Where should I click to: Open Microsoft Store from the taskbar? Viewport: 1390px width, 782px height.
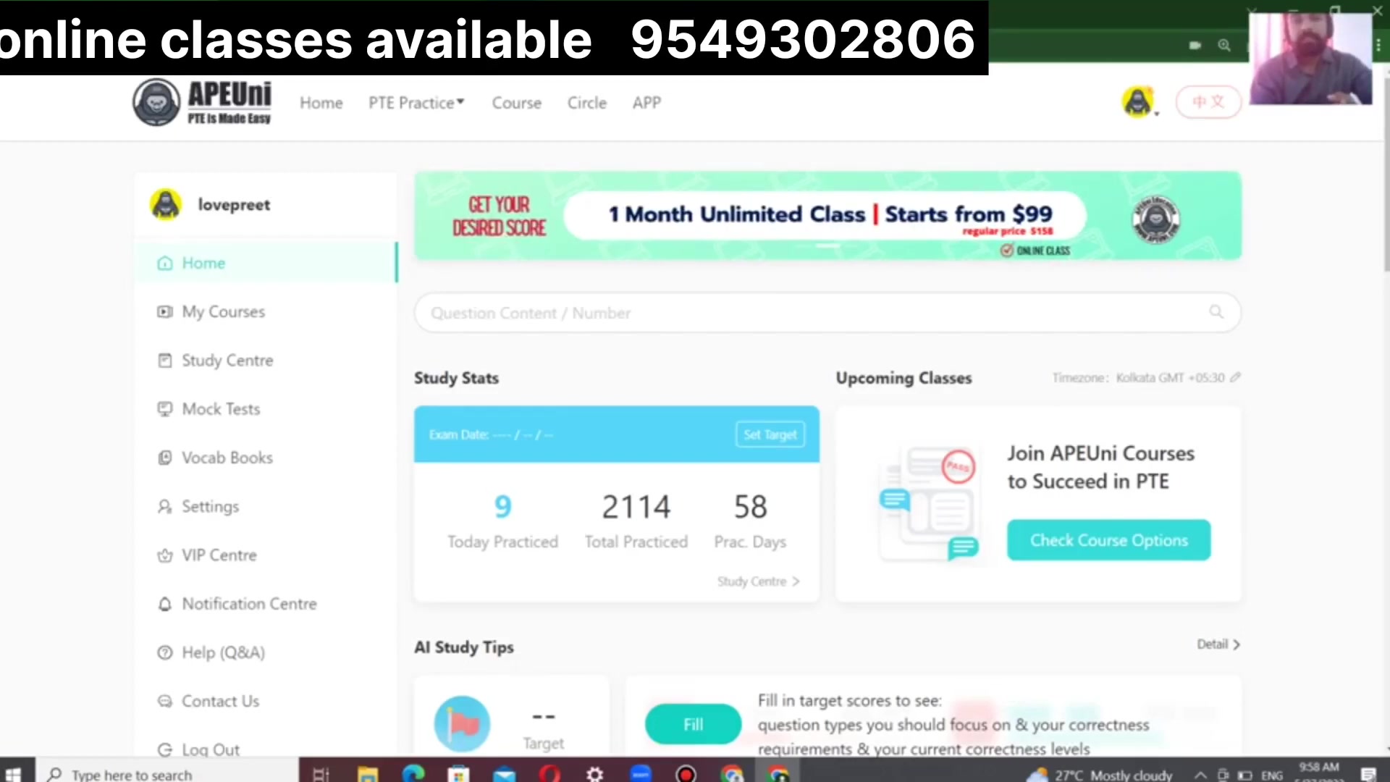pos(458,774)
